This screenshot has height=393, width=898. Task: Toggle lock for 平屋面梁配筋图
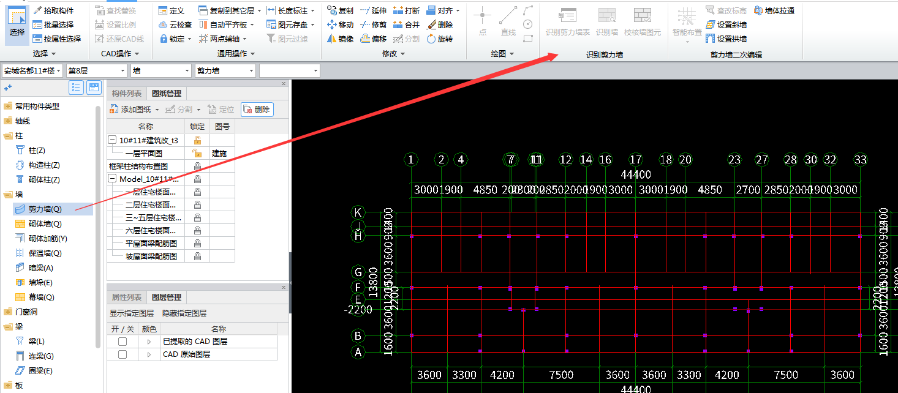point(197,243)
